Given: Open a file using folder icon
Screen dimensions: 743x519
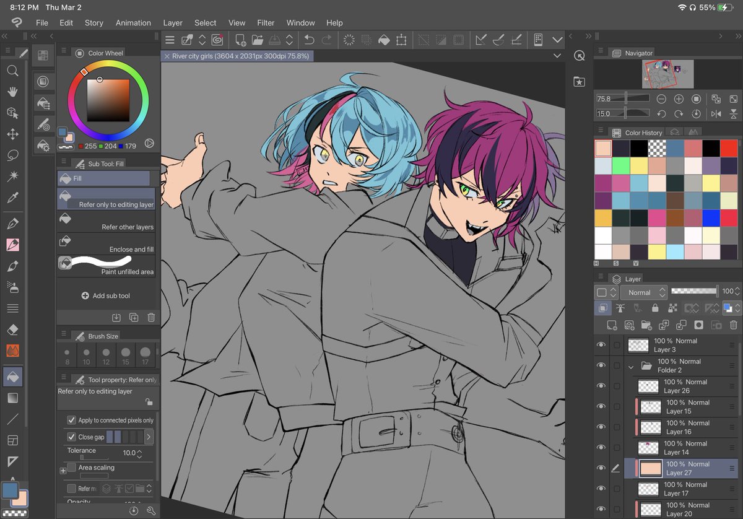Looking at the screenshot, I should pos(258,40).
